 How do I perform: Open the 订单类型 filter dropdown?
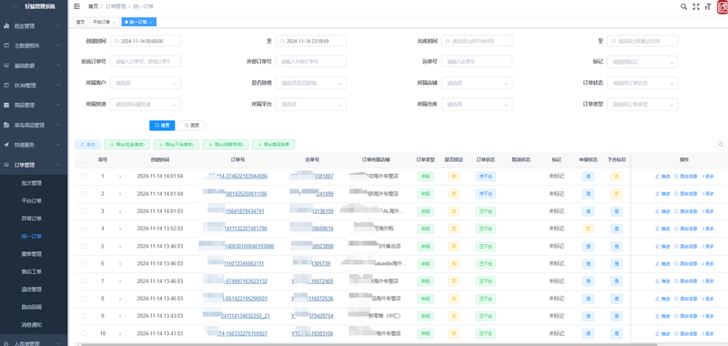(642, 105)
